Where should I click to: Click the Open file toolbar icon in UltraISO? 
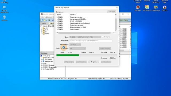tap(45, 20)
